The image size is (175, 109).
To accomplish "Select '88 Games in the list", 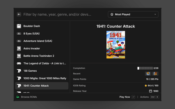I will [x=42, y=71].
